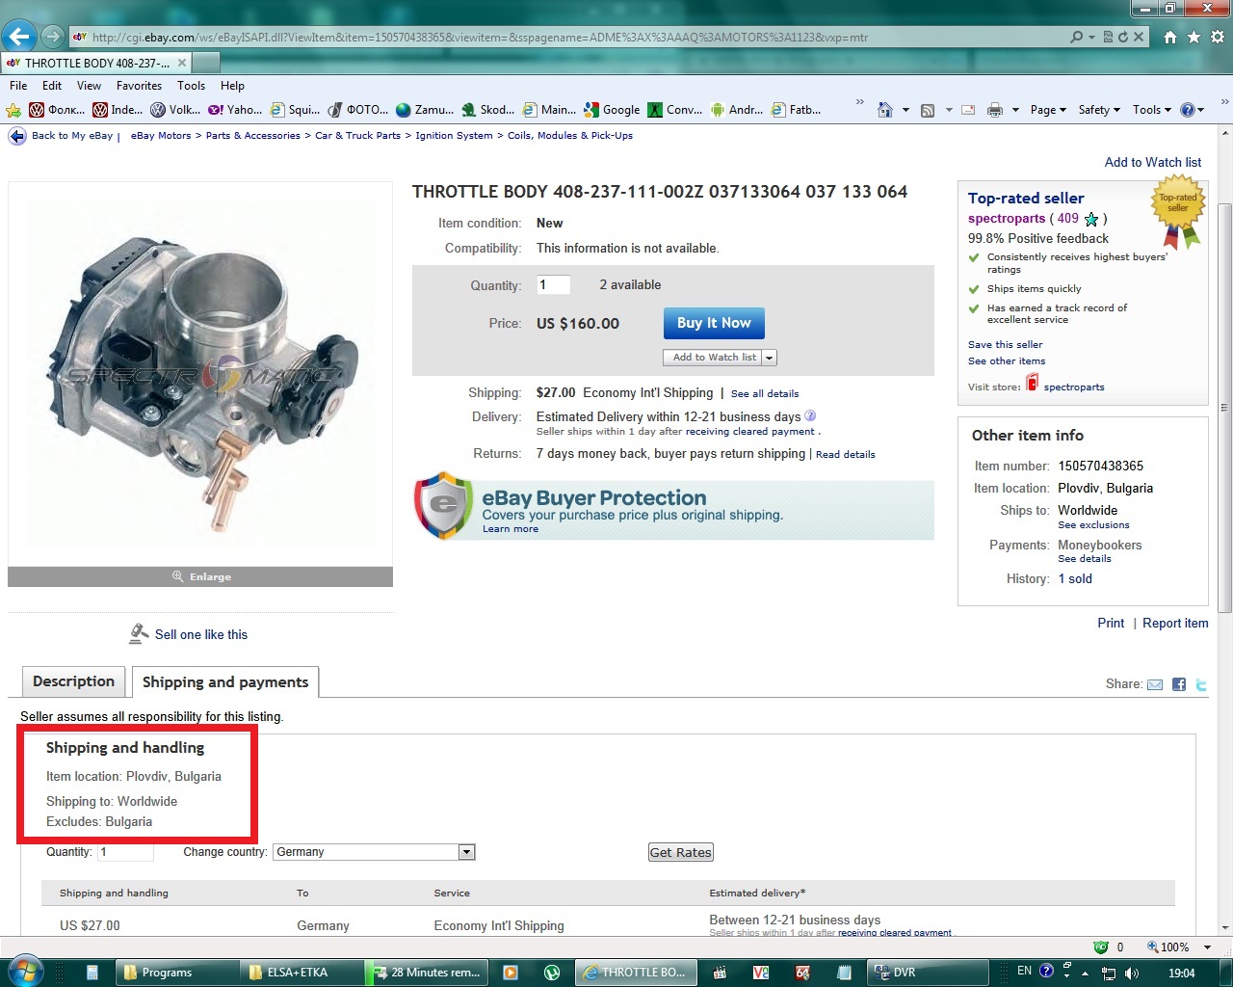This screenshot has width=1233, height=987.
Task: Click the browser Back arrow button
Action: [19, 37]
